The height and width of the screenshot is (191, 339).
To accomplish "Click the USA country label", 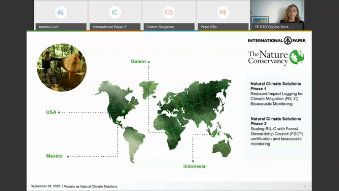I will point(51,112).
